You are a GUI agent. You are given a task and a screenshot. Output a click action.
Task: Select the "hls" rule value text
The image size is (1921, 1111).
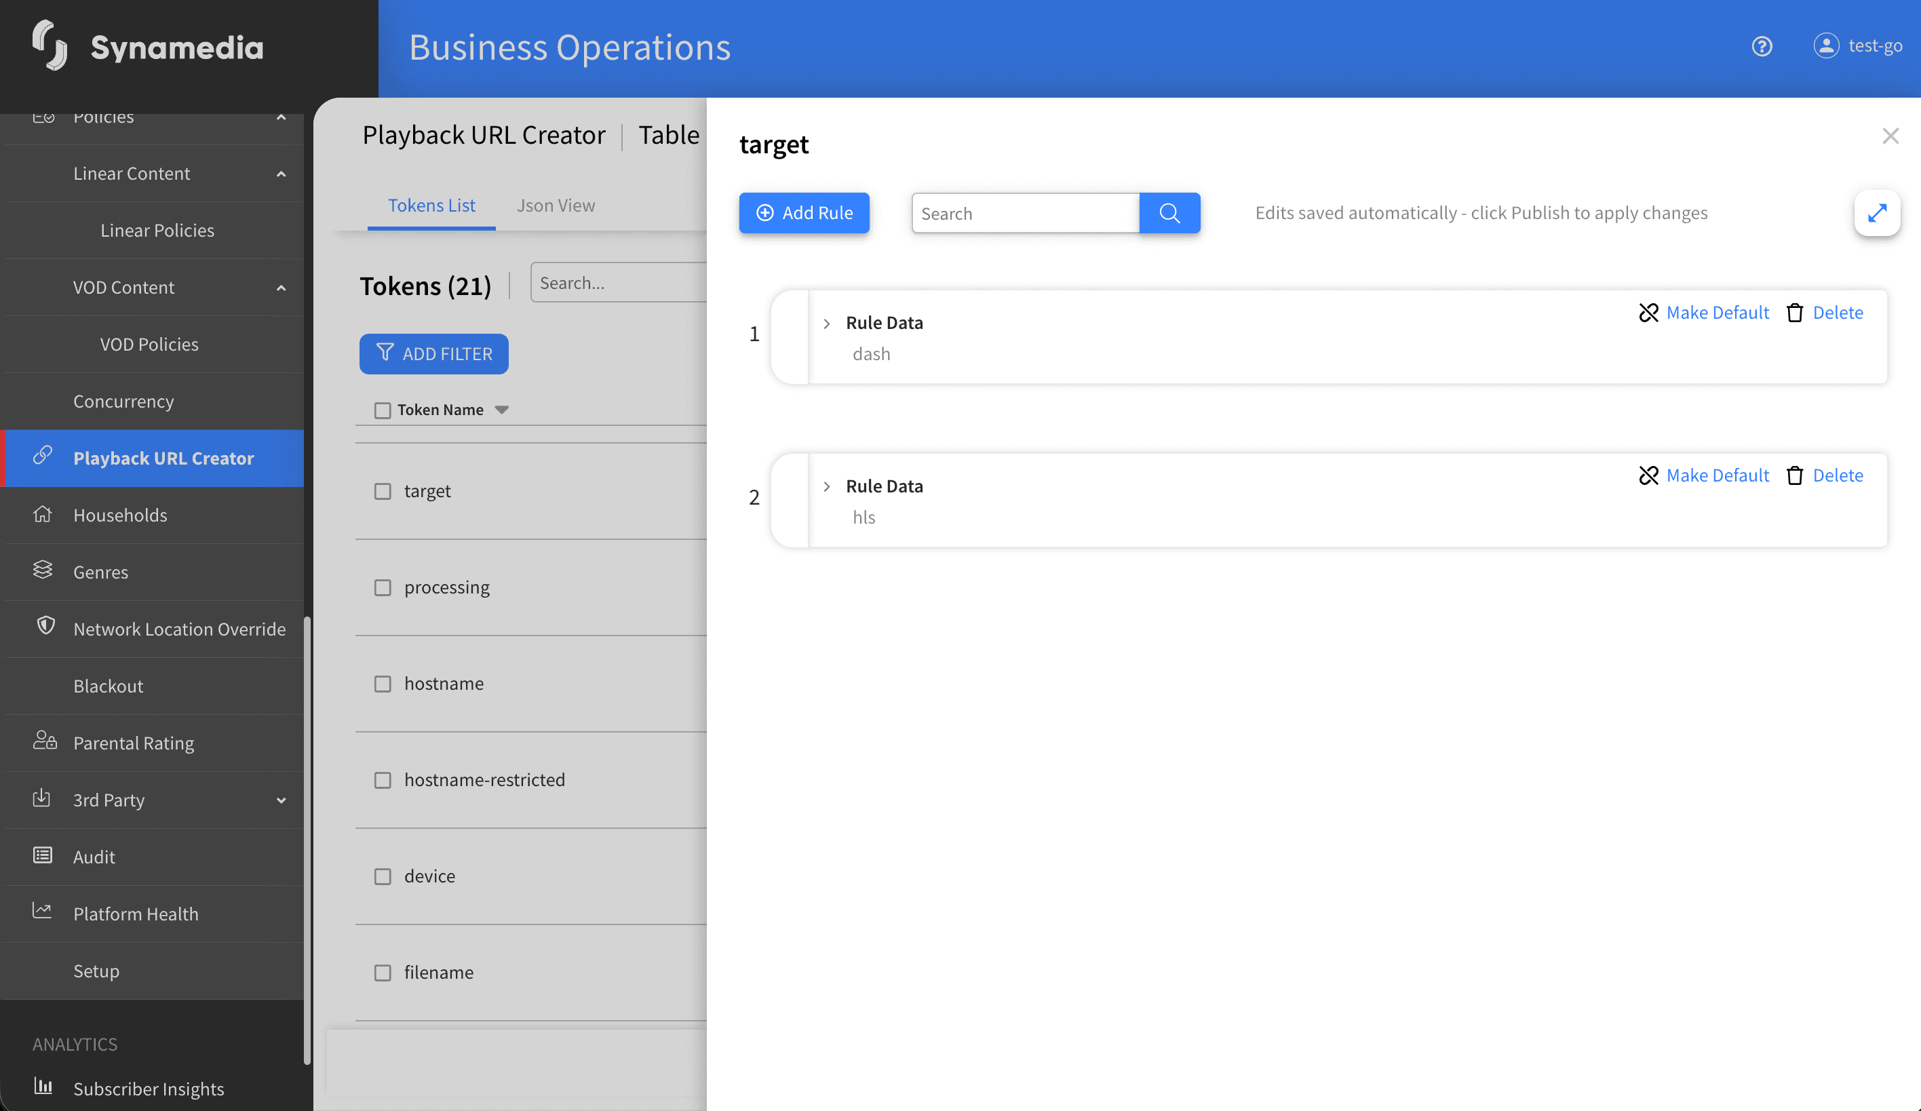[x=864, y=518]
